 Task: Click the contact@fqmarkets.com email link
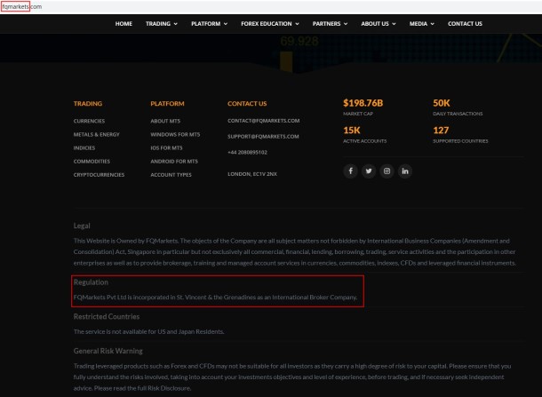click(x=263, y=121)
